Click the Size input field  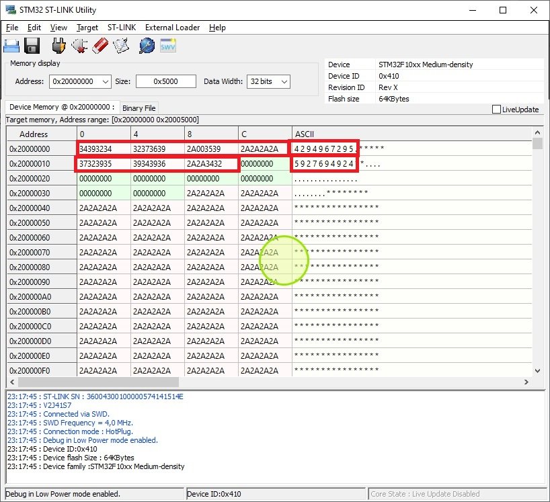pos(166,81)
